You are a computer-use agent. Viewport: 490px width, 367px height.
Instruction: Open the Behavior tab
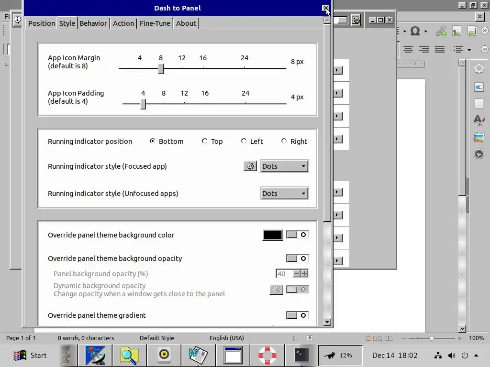point(93,23)
